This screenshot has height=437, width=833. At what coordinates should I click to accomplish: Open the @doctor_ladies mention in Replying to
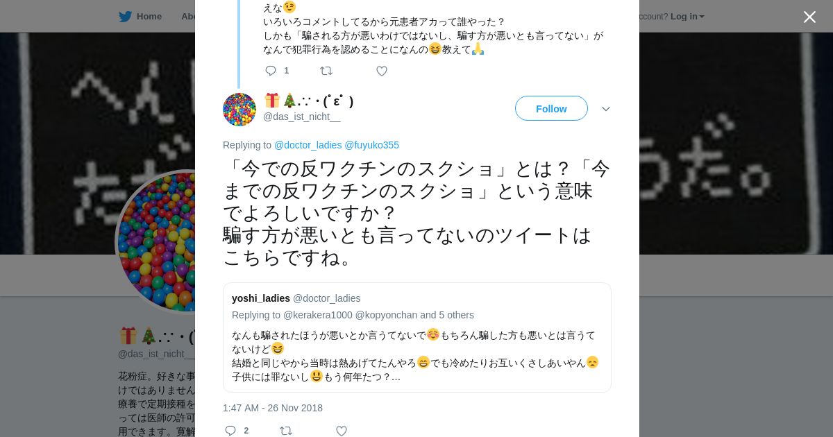pyautogui.click(x=308, y=145)
